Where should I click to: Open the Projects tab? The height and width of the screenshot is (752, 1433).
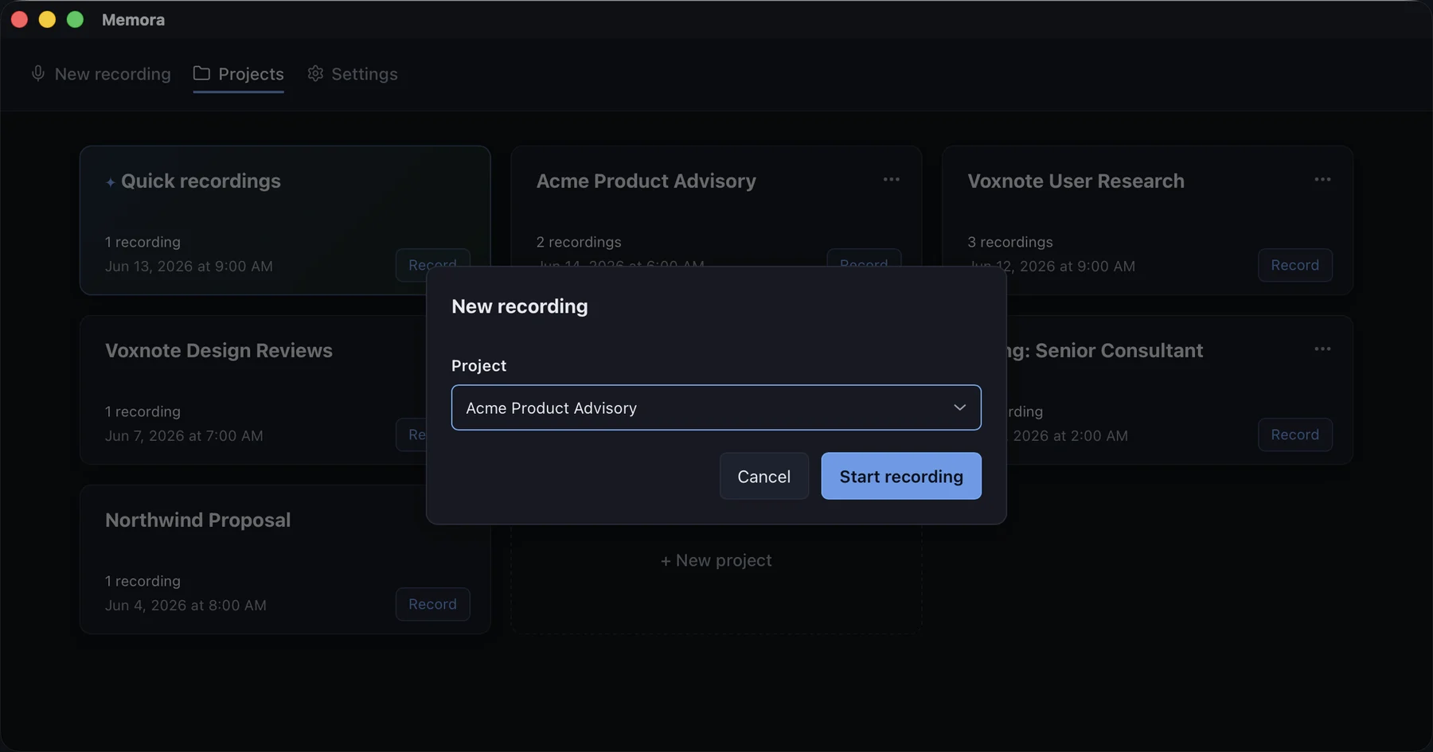point(238,74)
